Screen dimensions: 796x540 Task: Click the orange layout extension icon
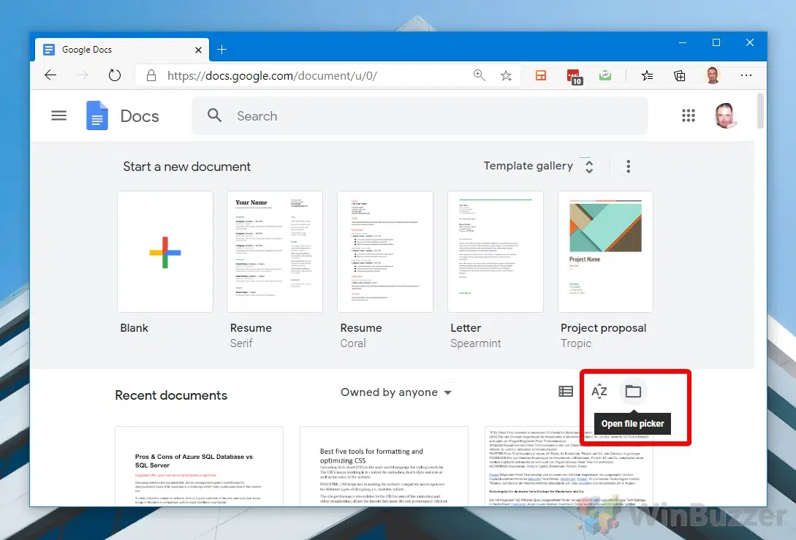(x=541, y=75)
